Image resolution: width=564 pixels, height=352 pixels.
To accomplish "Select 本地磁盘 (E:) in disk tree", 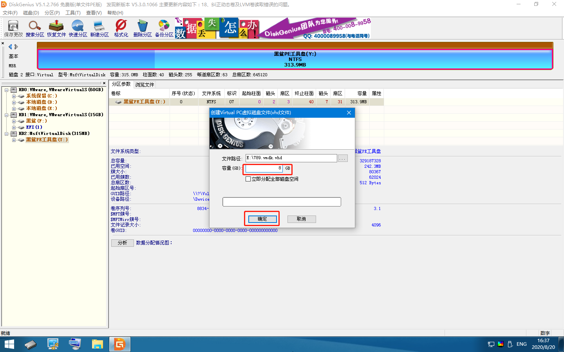I will (42, 108).
